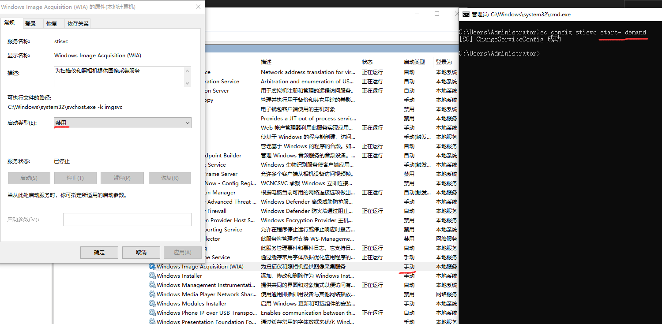Click the description text box in the dialog
Viewport: 662px width, 324px height.
click(x=119, y=77)
